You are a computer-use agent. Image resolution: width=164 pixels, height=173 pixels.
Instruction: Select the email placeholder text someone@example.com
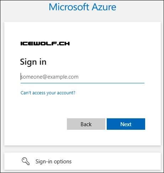click(49, 77)
